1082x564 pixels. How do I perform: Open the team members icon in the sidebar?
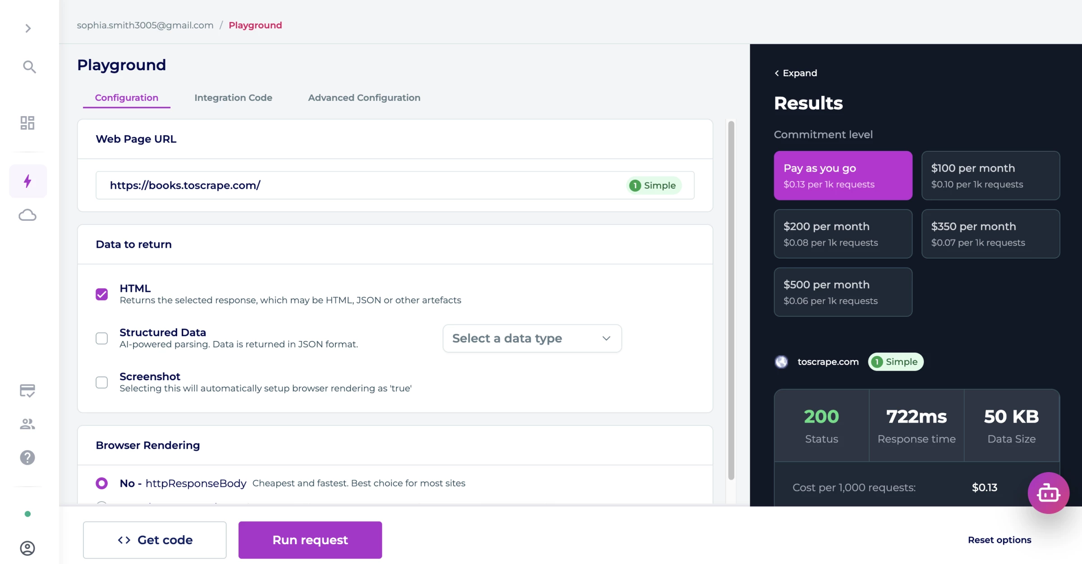(28, 424)
